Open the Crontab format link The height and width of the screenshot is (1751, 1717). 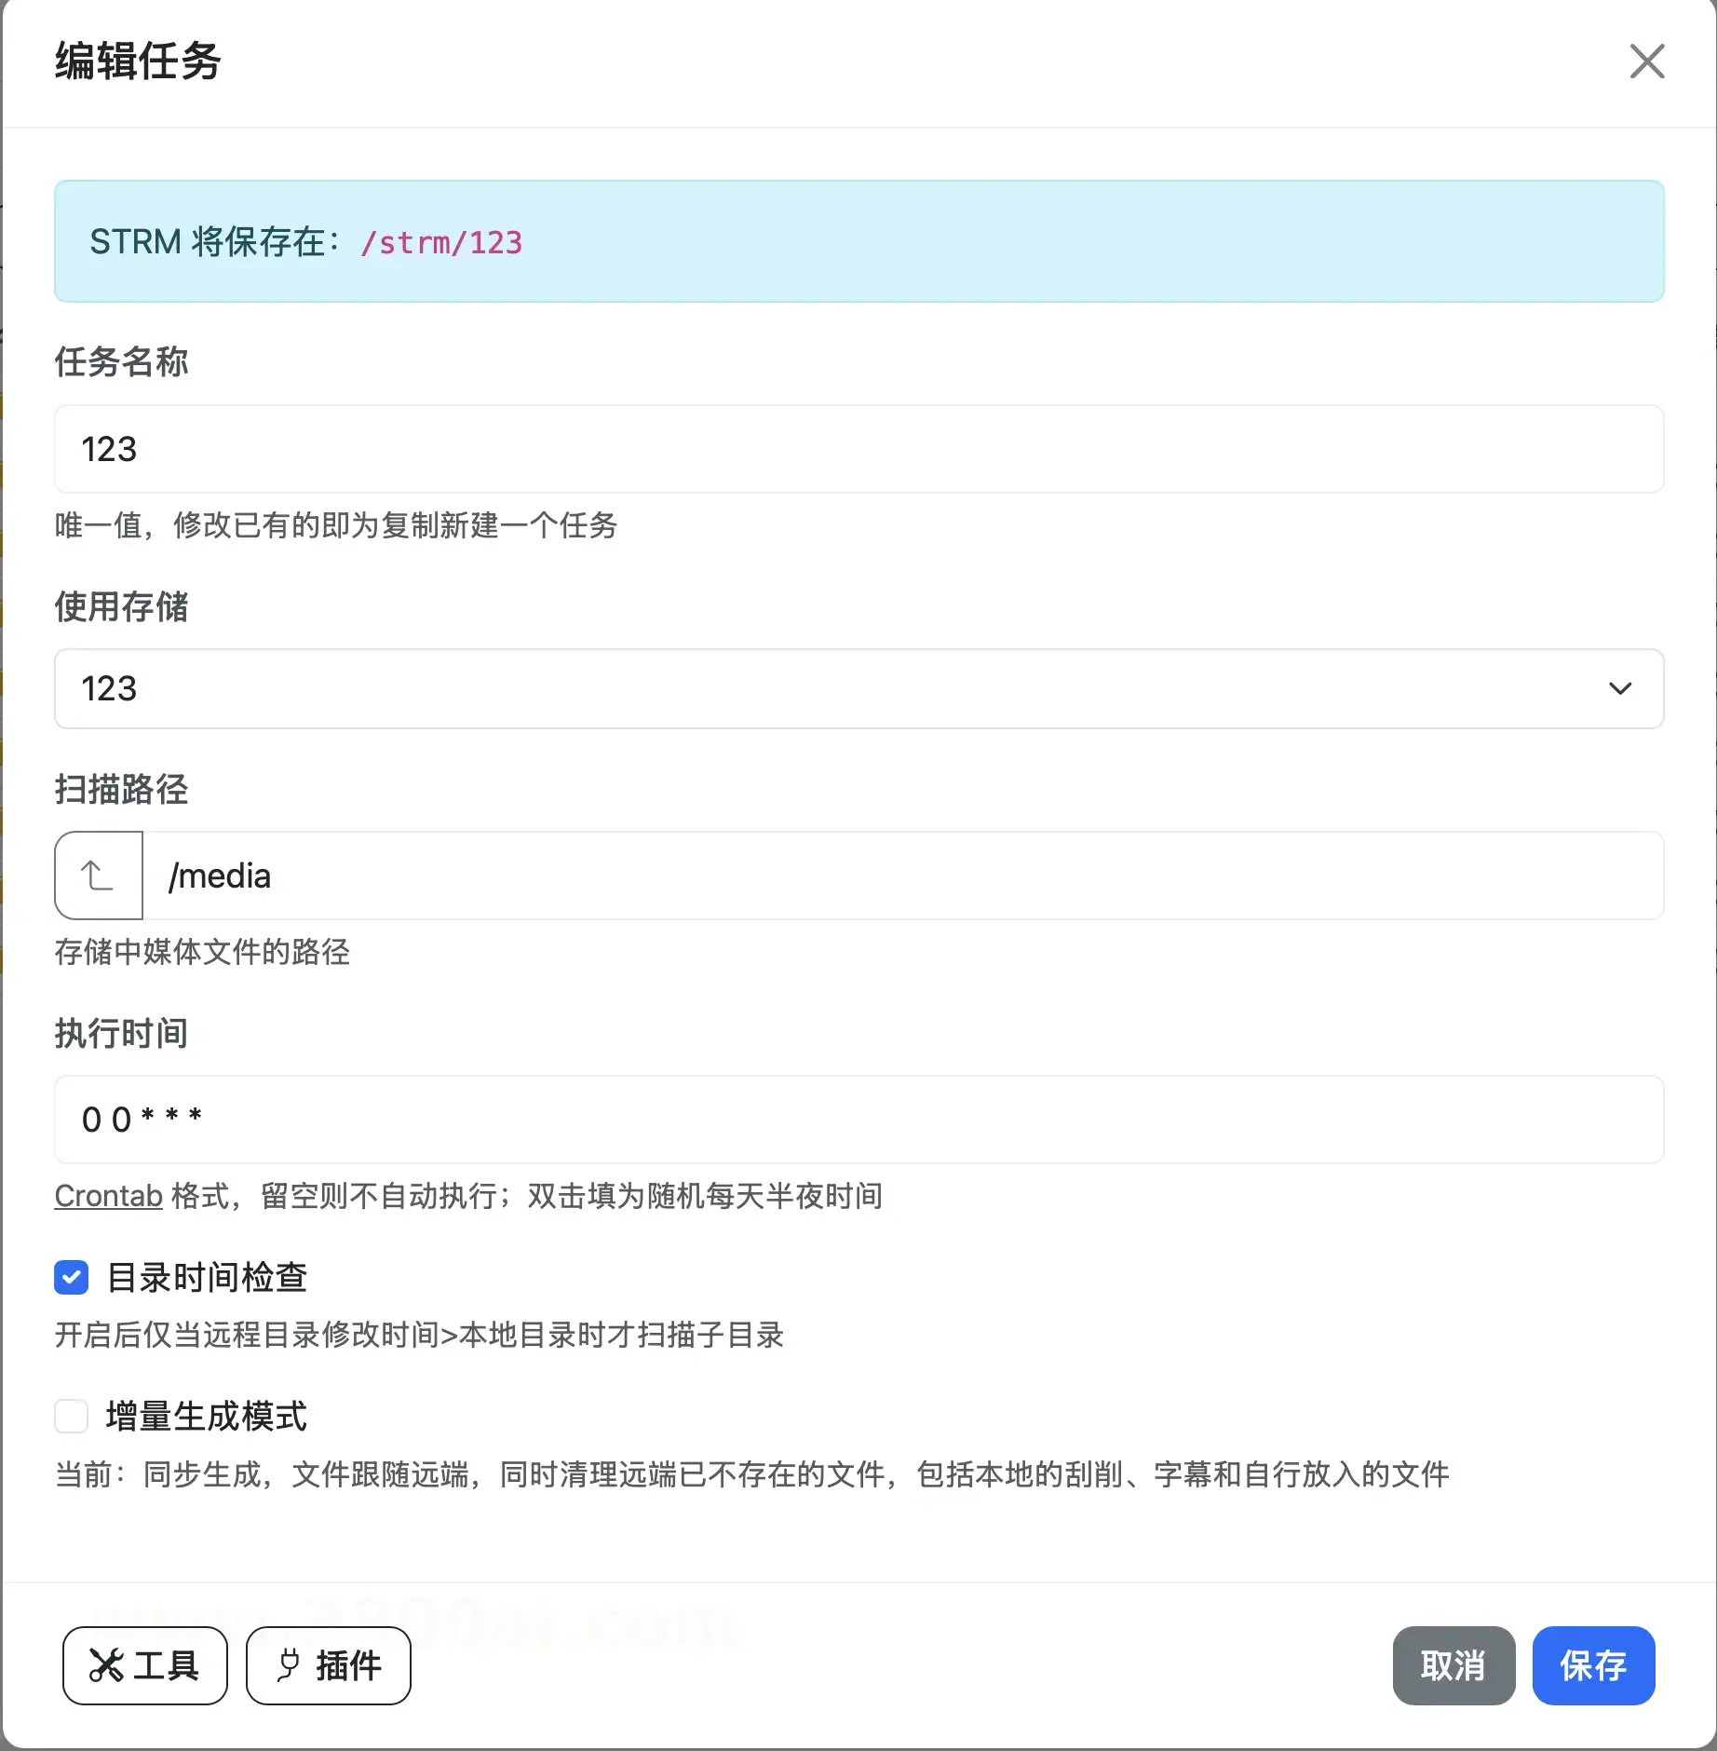(108, 1196)
